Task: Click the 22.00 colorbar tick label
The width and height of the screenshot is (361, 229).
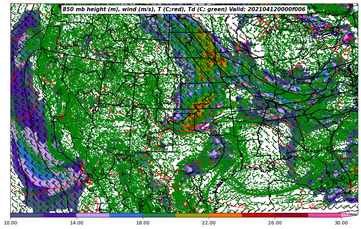Action: click(209, 222)
